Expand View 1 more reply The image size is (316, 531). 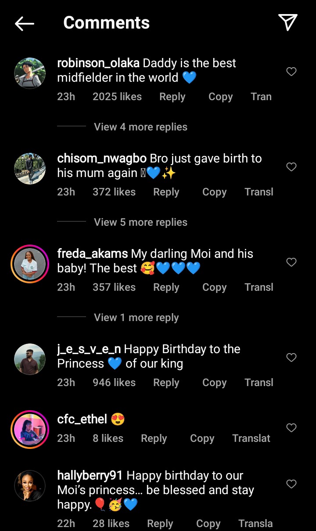(x=136, y=318)
